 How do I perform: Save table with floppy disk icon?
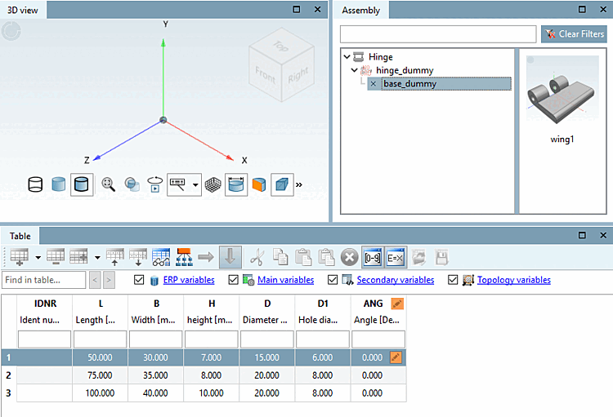click(441, 257)
